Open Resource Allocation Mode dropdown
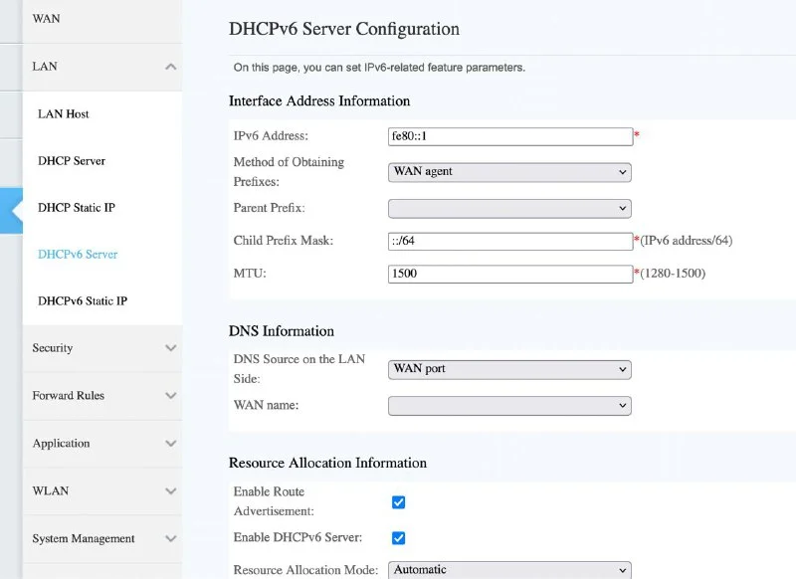The width and height of the screenshot is (796, 579). (x=509, y=570)
